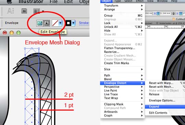Image resolution: width=185 pixels, height=125 pixels.
Task: Expand the Live Paint submenu
Action: tap(123, 91)
